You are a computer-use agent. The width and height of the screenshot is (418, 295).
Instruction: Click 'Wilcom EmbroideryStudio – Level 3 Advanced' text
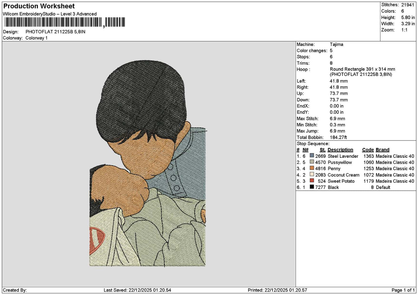pyautogui.click(x=50, y=14)
